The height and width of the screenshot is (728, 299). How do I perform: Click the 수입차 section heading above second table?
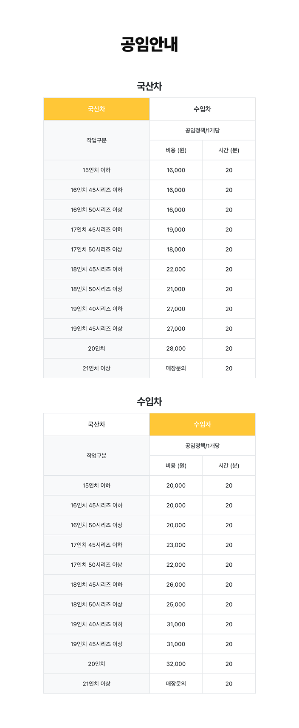point(149,401)
